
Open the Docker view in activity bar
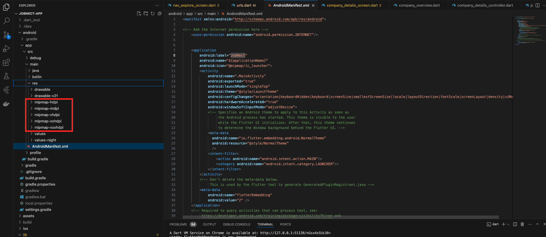(6, 104)
